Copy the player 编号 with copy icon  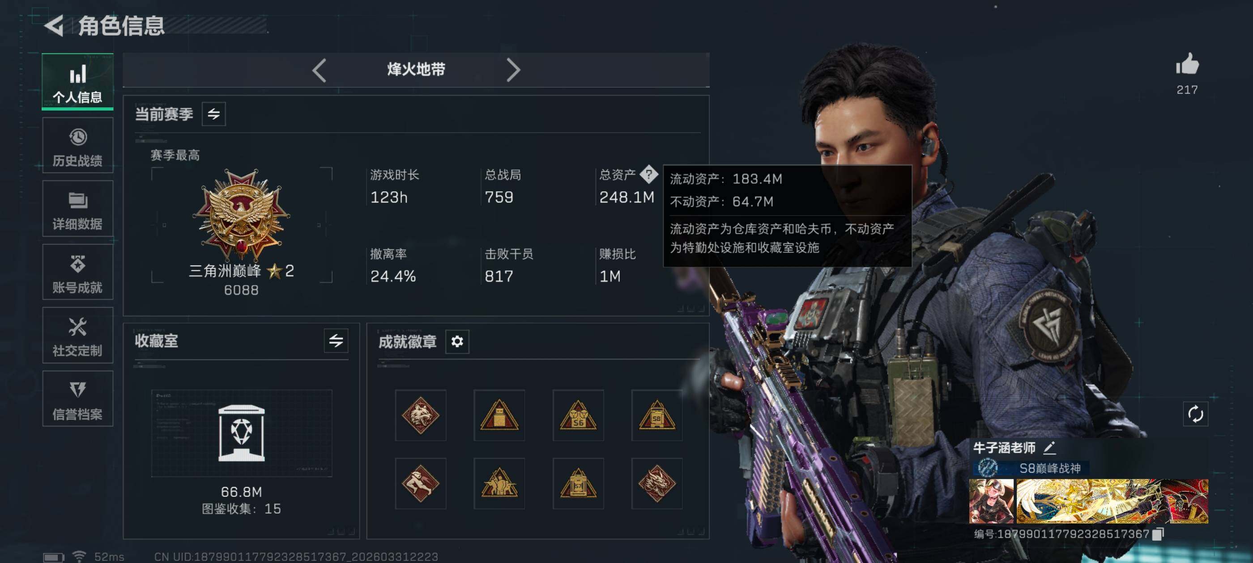coord(1158,534)
